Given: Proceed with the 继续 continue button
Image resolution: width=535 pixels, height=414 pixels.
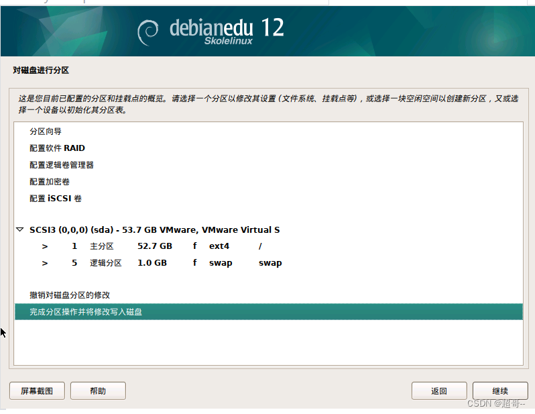Looking at the screenshot, I should click(500, 391).
